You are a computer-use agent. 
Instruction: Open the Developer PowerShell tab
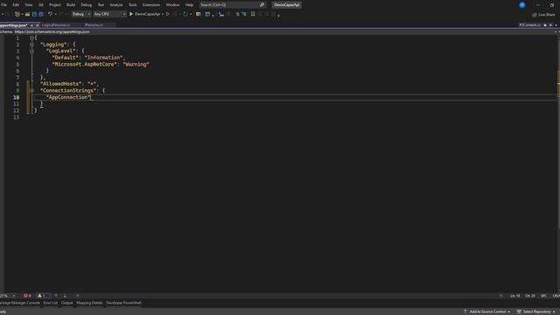coord(123,303)
